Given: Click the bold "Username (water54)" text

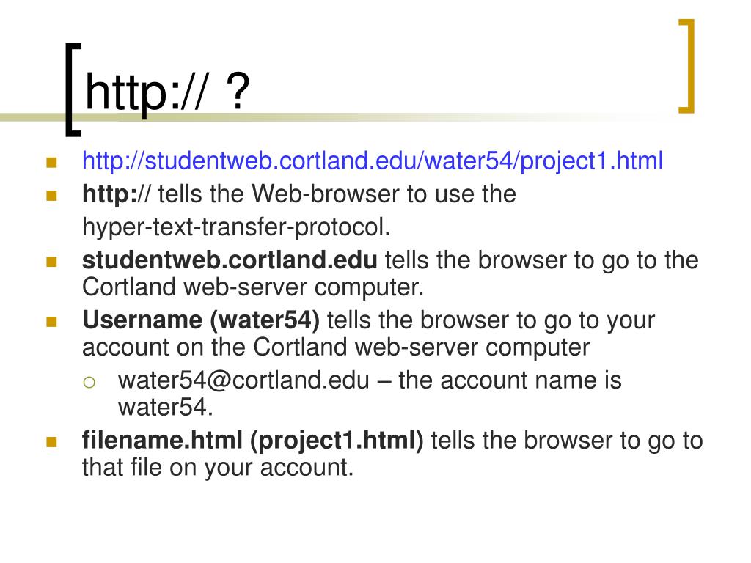Looking at the screenshot, I should pos(201,320).
